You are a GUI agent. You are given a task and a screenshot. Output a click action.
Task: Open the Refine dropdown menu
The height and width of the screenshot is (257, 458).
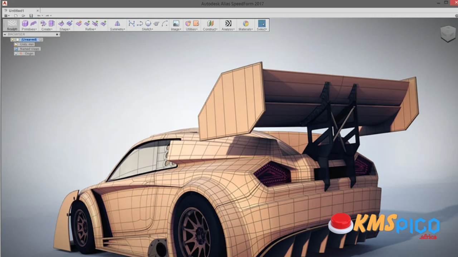click(x=91, y=29)
